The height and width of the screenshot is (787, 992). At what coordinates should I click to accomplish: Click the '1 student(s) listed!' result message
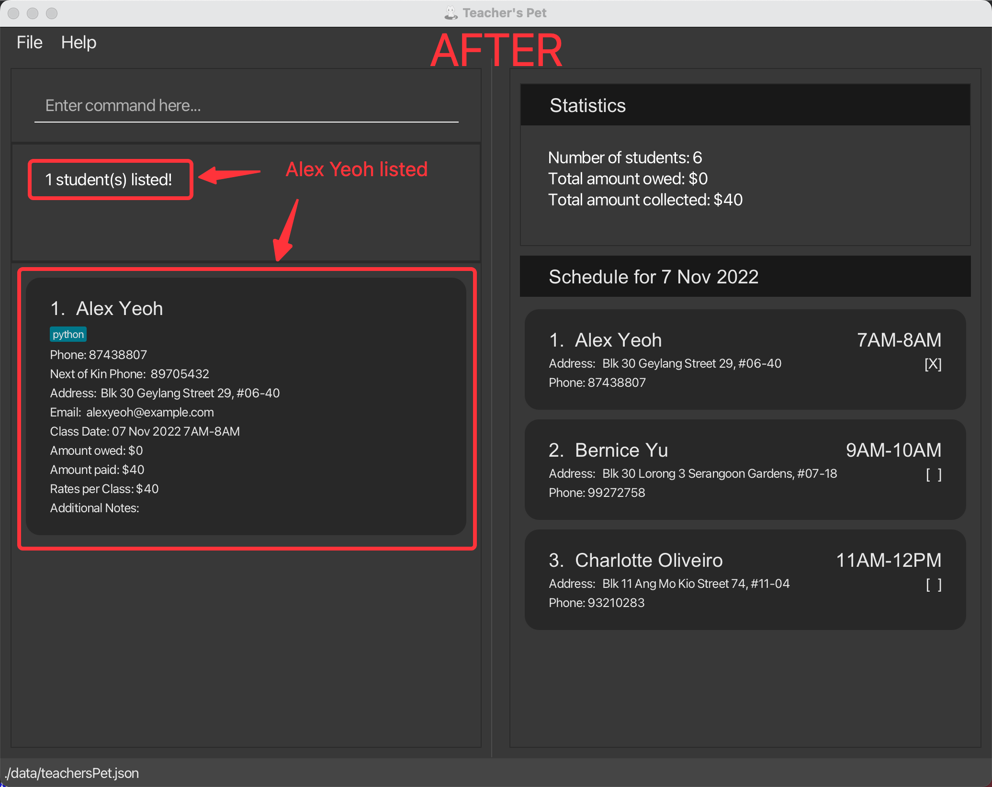pos(109,180)
